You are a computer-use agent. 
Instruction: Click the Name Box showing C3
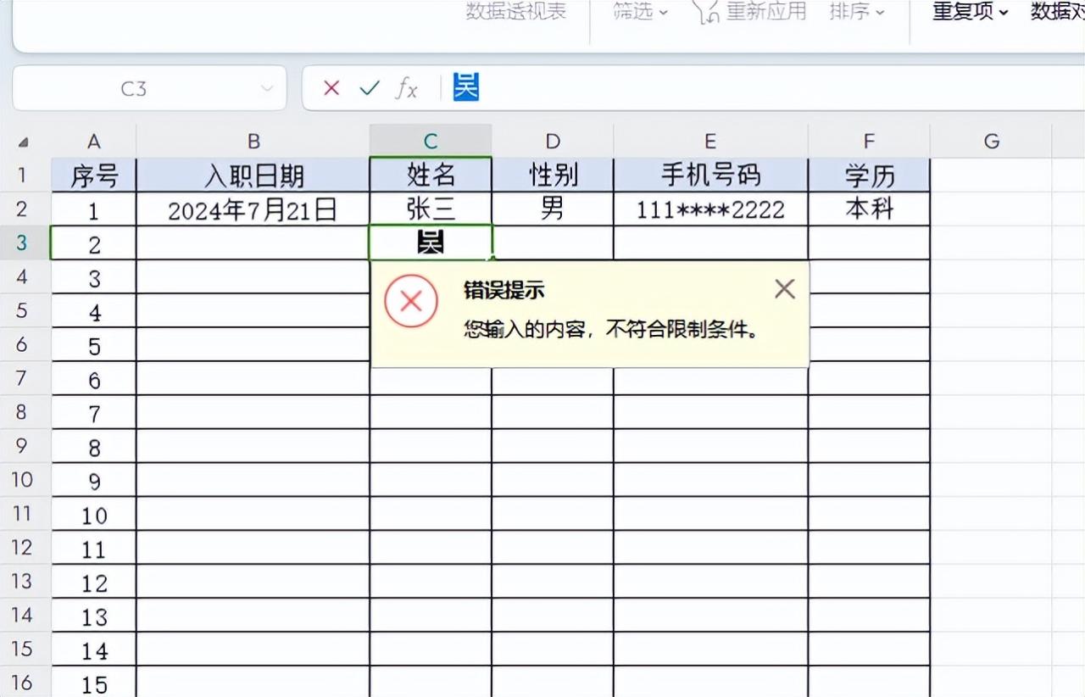(134, 88)
